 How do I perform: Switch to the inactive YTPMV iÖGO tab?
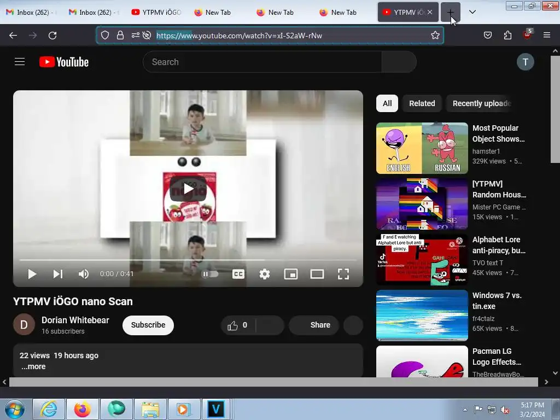click(157, 12)
